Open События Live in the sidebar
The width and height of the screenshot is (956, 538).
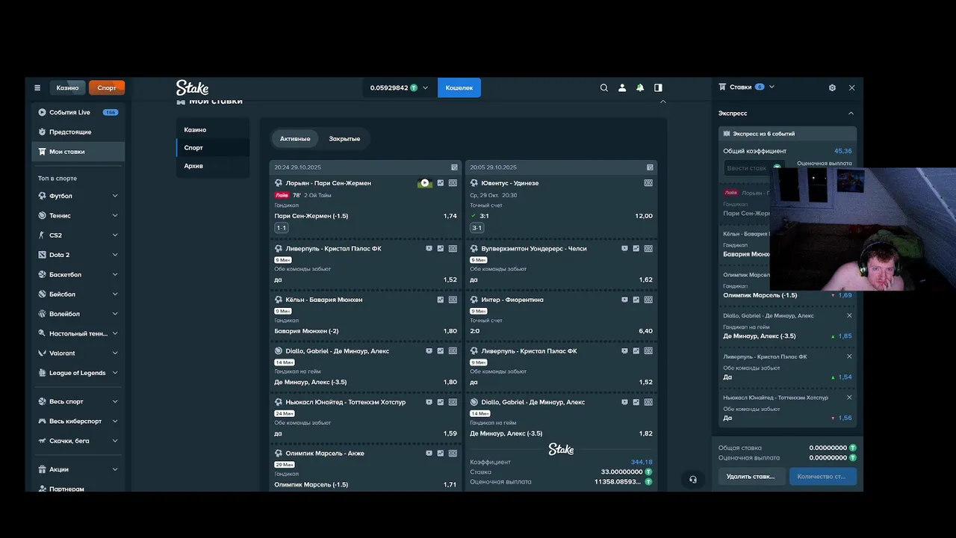tap(78, 112)
